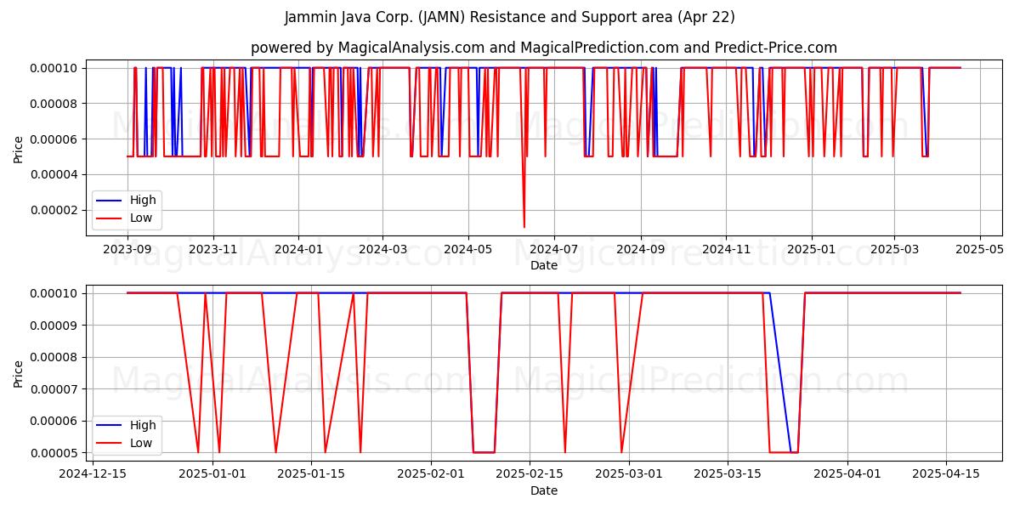Screen dimensions: 1020x510
Task: Click the red Low spike bottoming near 0.00001 in mid-2024
Action: (x=524, y=227)
